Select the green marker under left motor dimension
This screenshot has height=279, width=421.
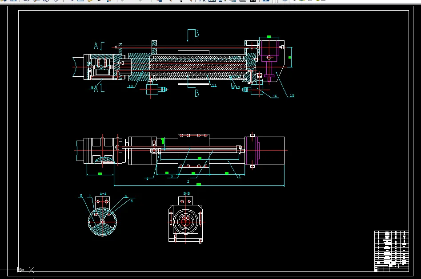(x=100, y=174)
